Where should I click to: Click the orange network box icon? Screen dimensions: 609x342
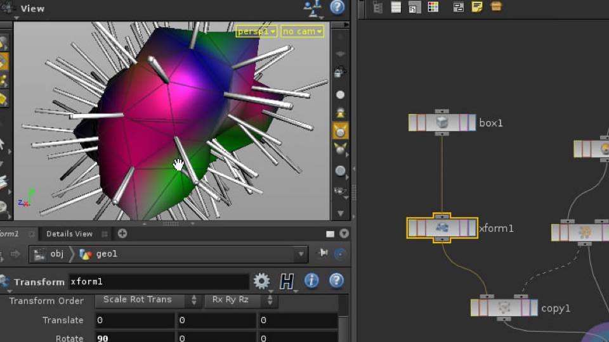(496, 7)
